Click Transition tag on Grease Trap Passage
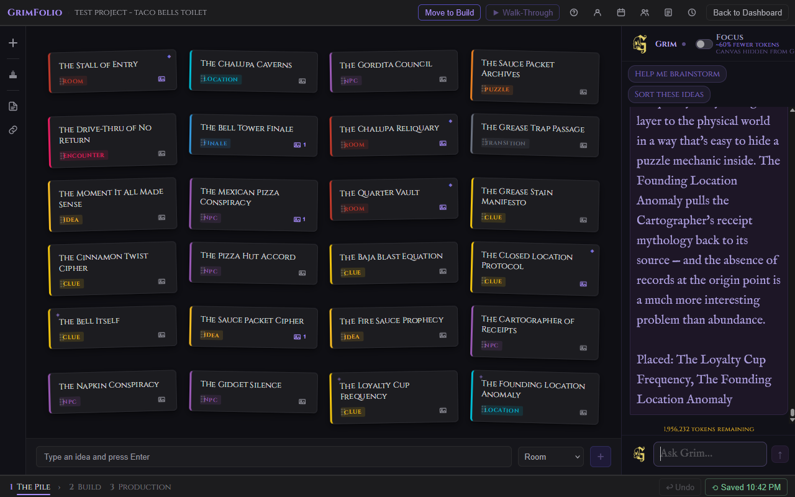 pos(505,143)
